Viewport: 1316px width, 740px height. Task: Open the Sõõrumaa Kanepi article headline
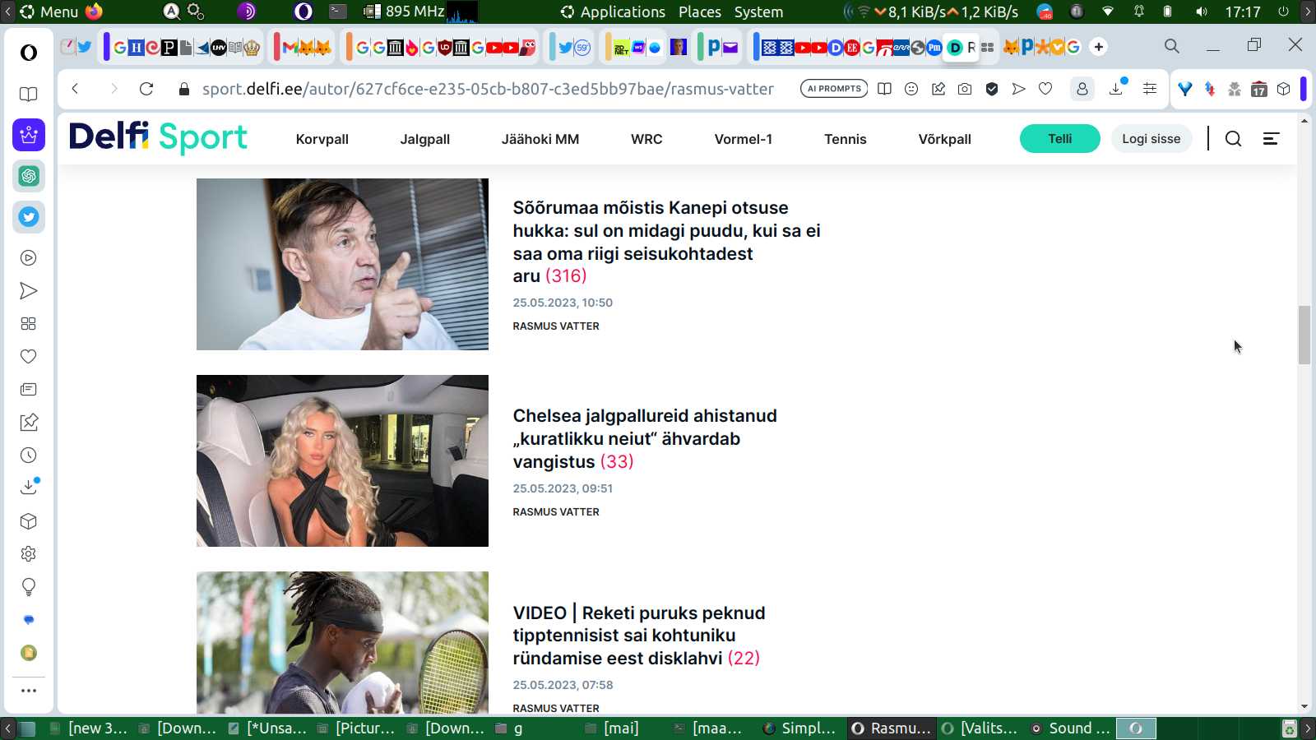point(667,242)
